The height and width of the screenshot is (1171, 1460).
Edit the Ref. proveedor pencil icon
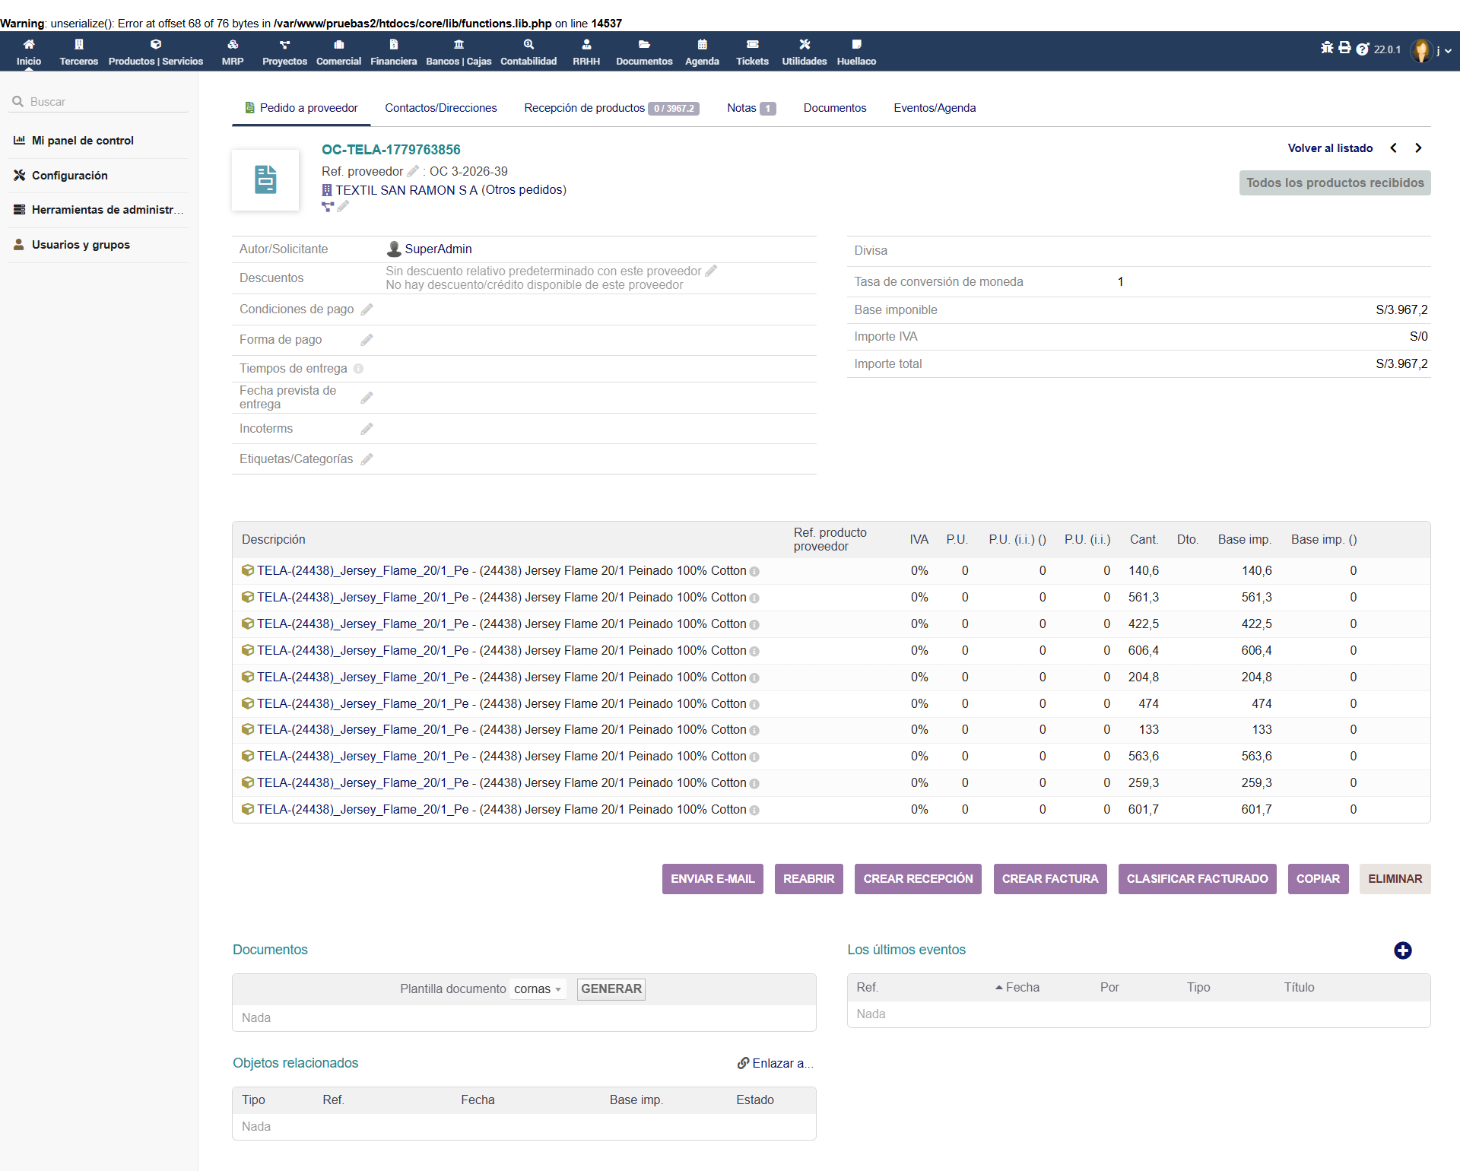tap(413, 172)
